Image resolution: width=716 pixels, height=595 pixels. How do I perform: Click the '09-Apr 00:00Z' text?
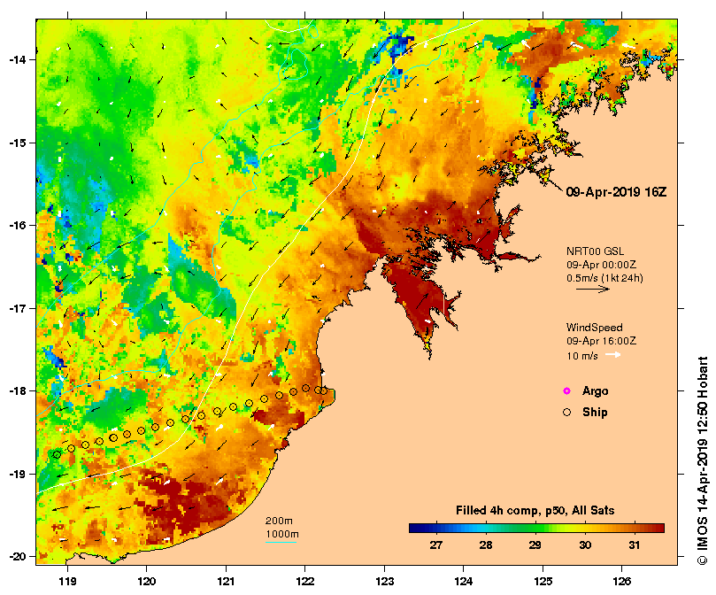tap(601, 265)
